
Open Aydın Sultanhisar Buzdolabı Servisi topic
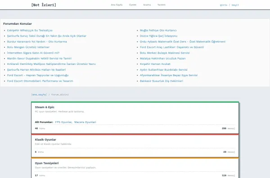click(164, 70)
